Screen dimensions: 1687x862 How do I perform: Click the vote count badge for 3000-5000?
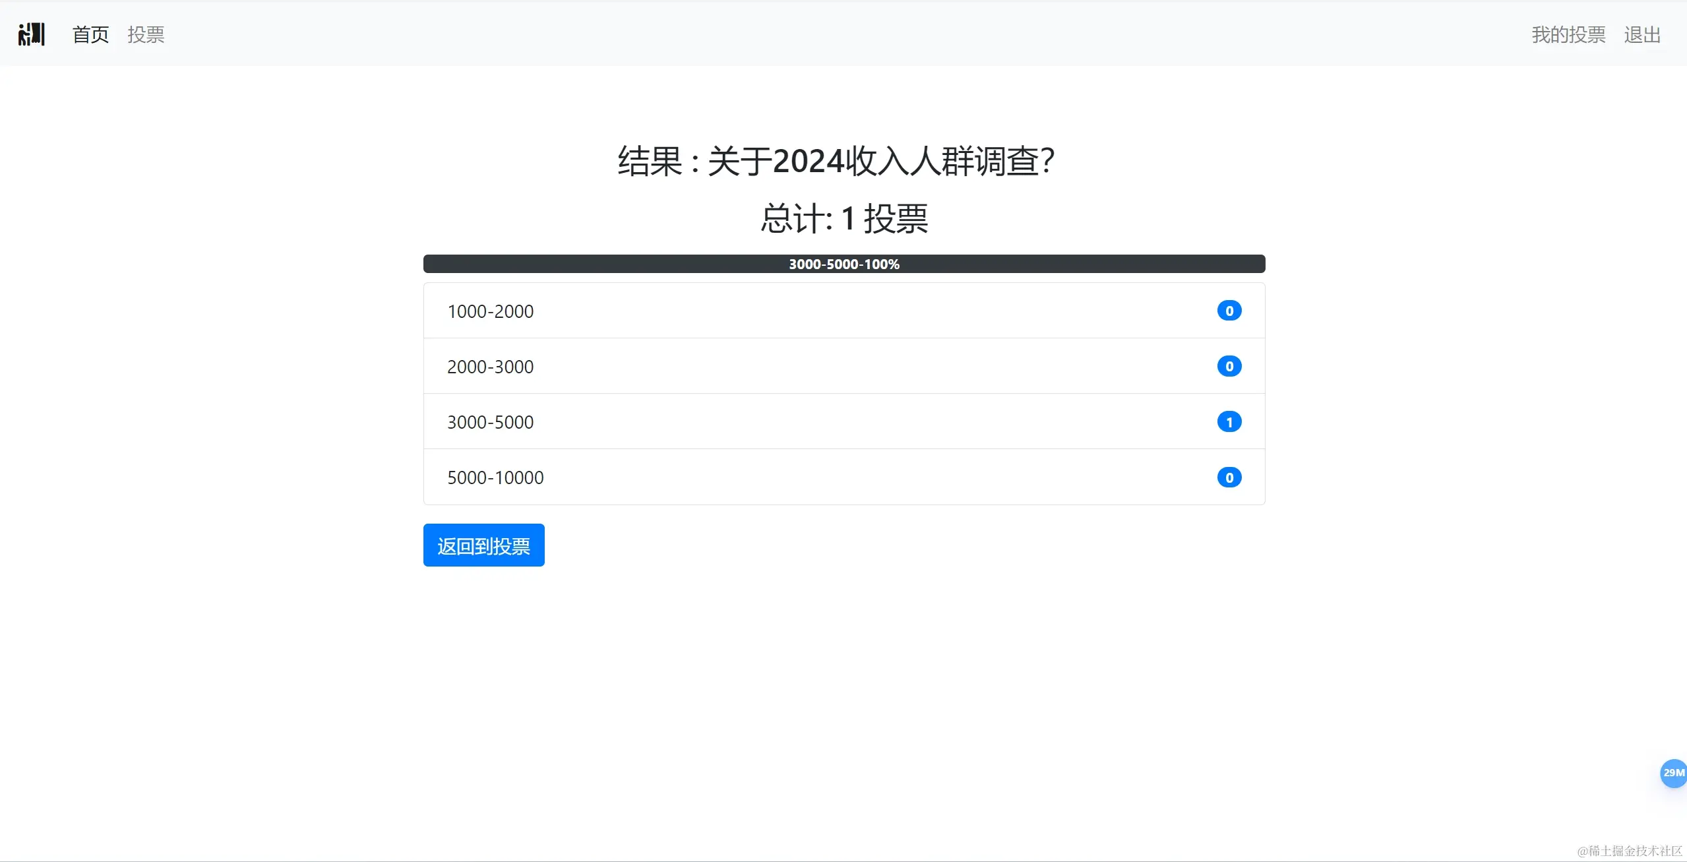click(x=1229, y=421)
